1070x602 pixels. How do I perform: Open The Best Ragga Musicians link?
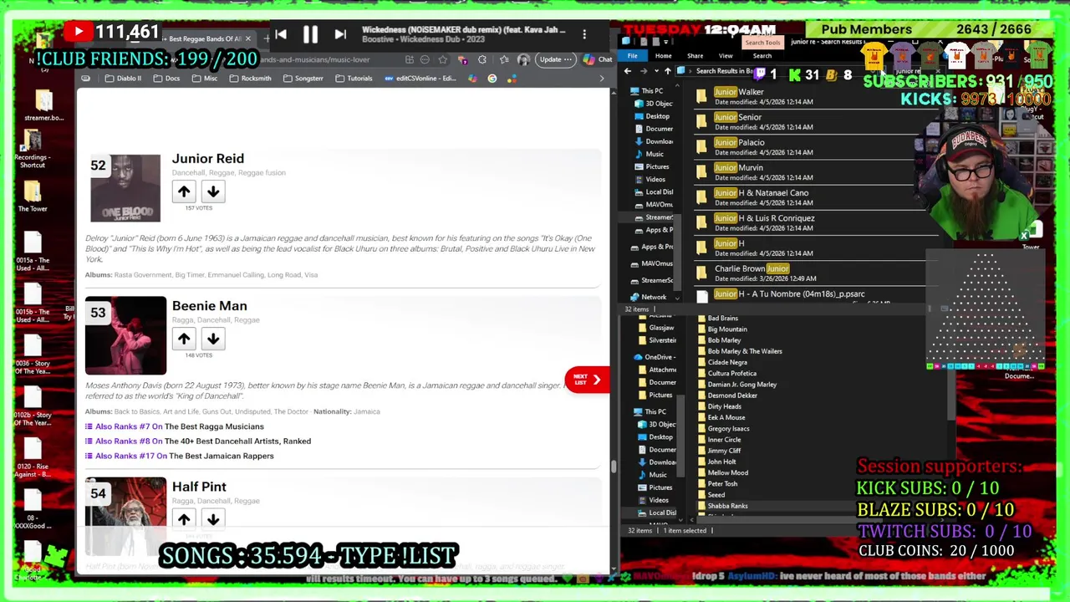(214, 426)
